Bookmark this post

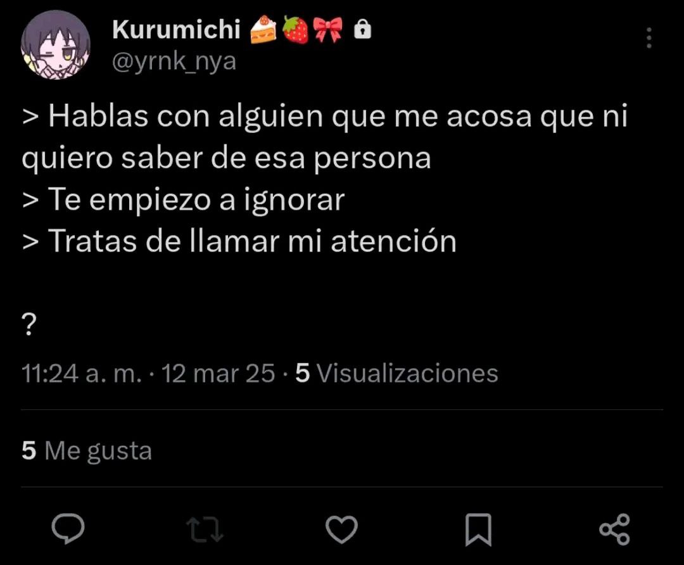tap(478, 530)
